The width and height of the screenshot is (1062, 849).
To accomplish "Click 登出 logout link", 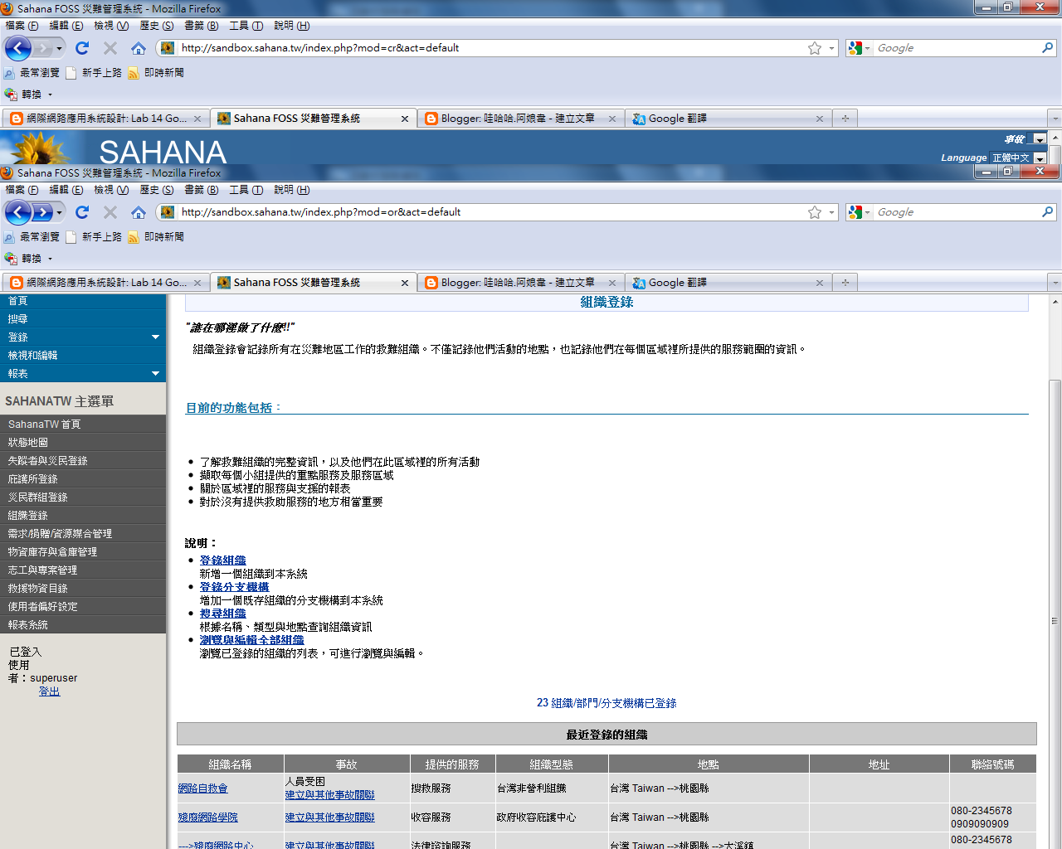I will coord(49,691).
